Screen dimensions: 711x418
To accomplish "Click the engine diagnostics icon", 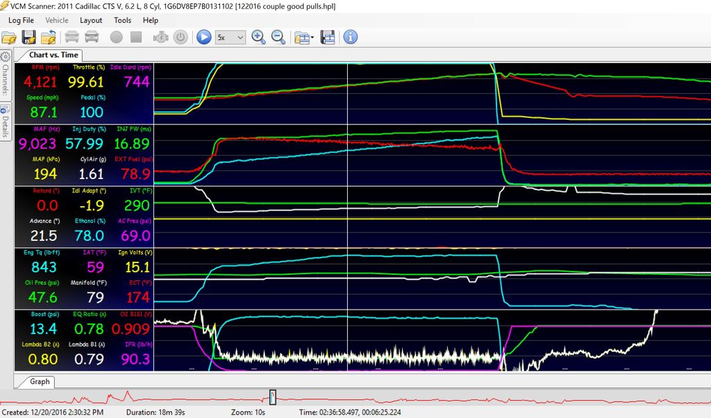I will (160, 37).
